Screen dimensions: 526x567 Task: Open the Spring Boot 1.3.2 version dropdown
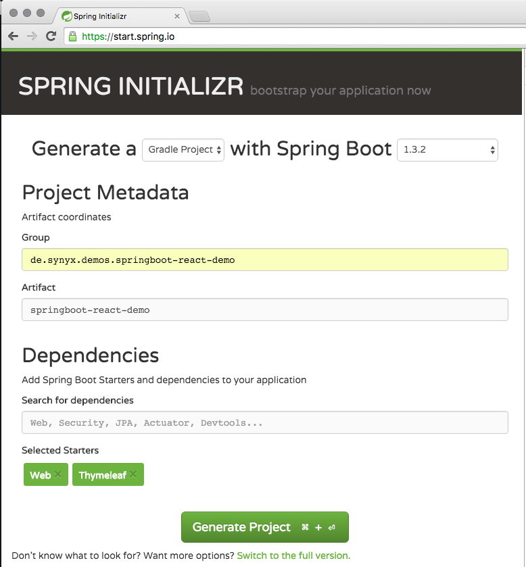coord(447,150)
